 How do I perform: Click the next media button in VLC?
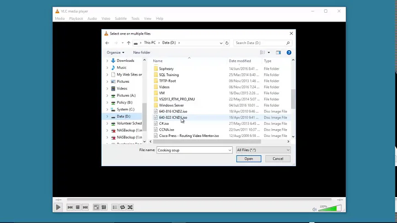[85, 208]
